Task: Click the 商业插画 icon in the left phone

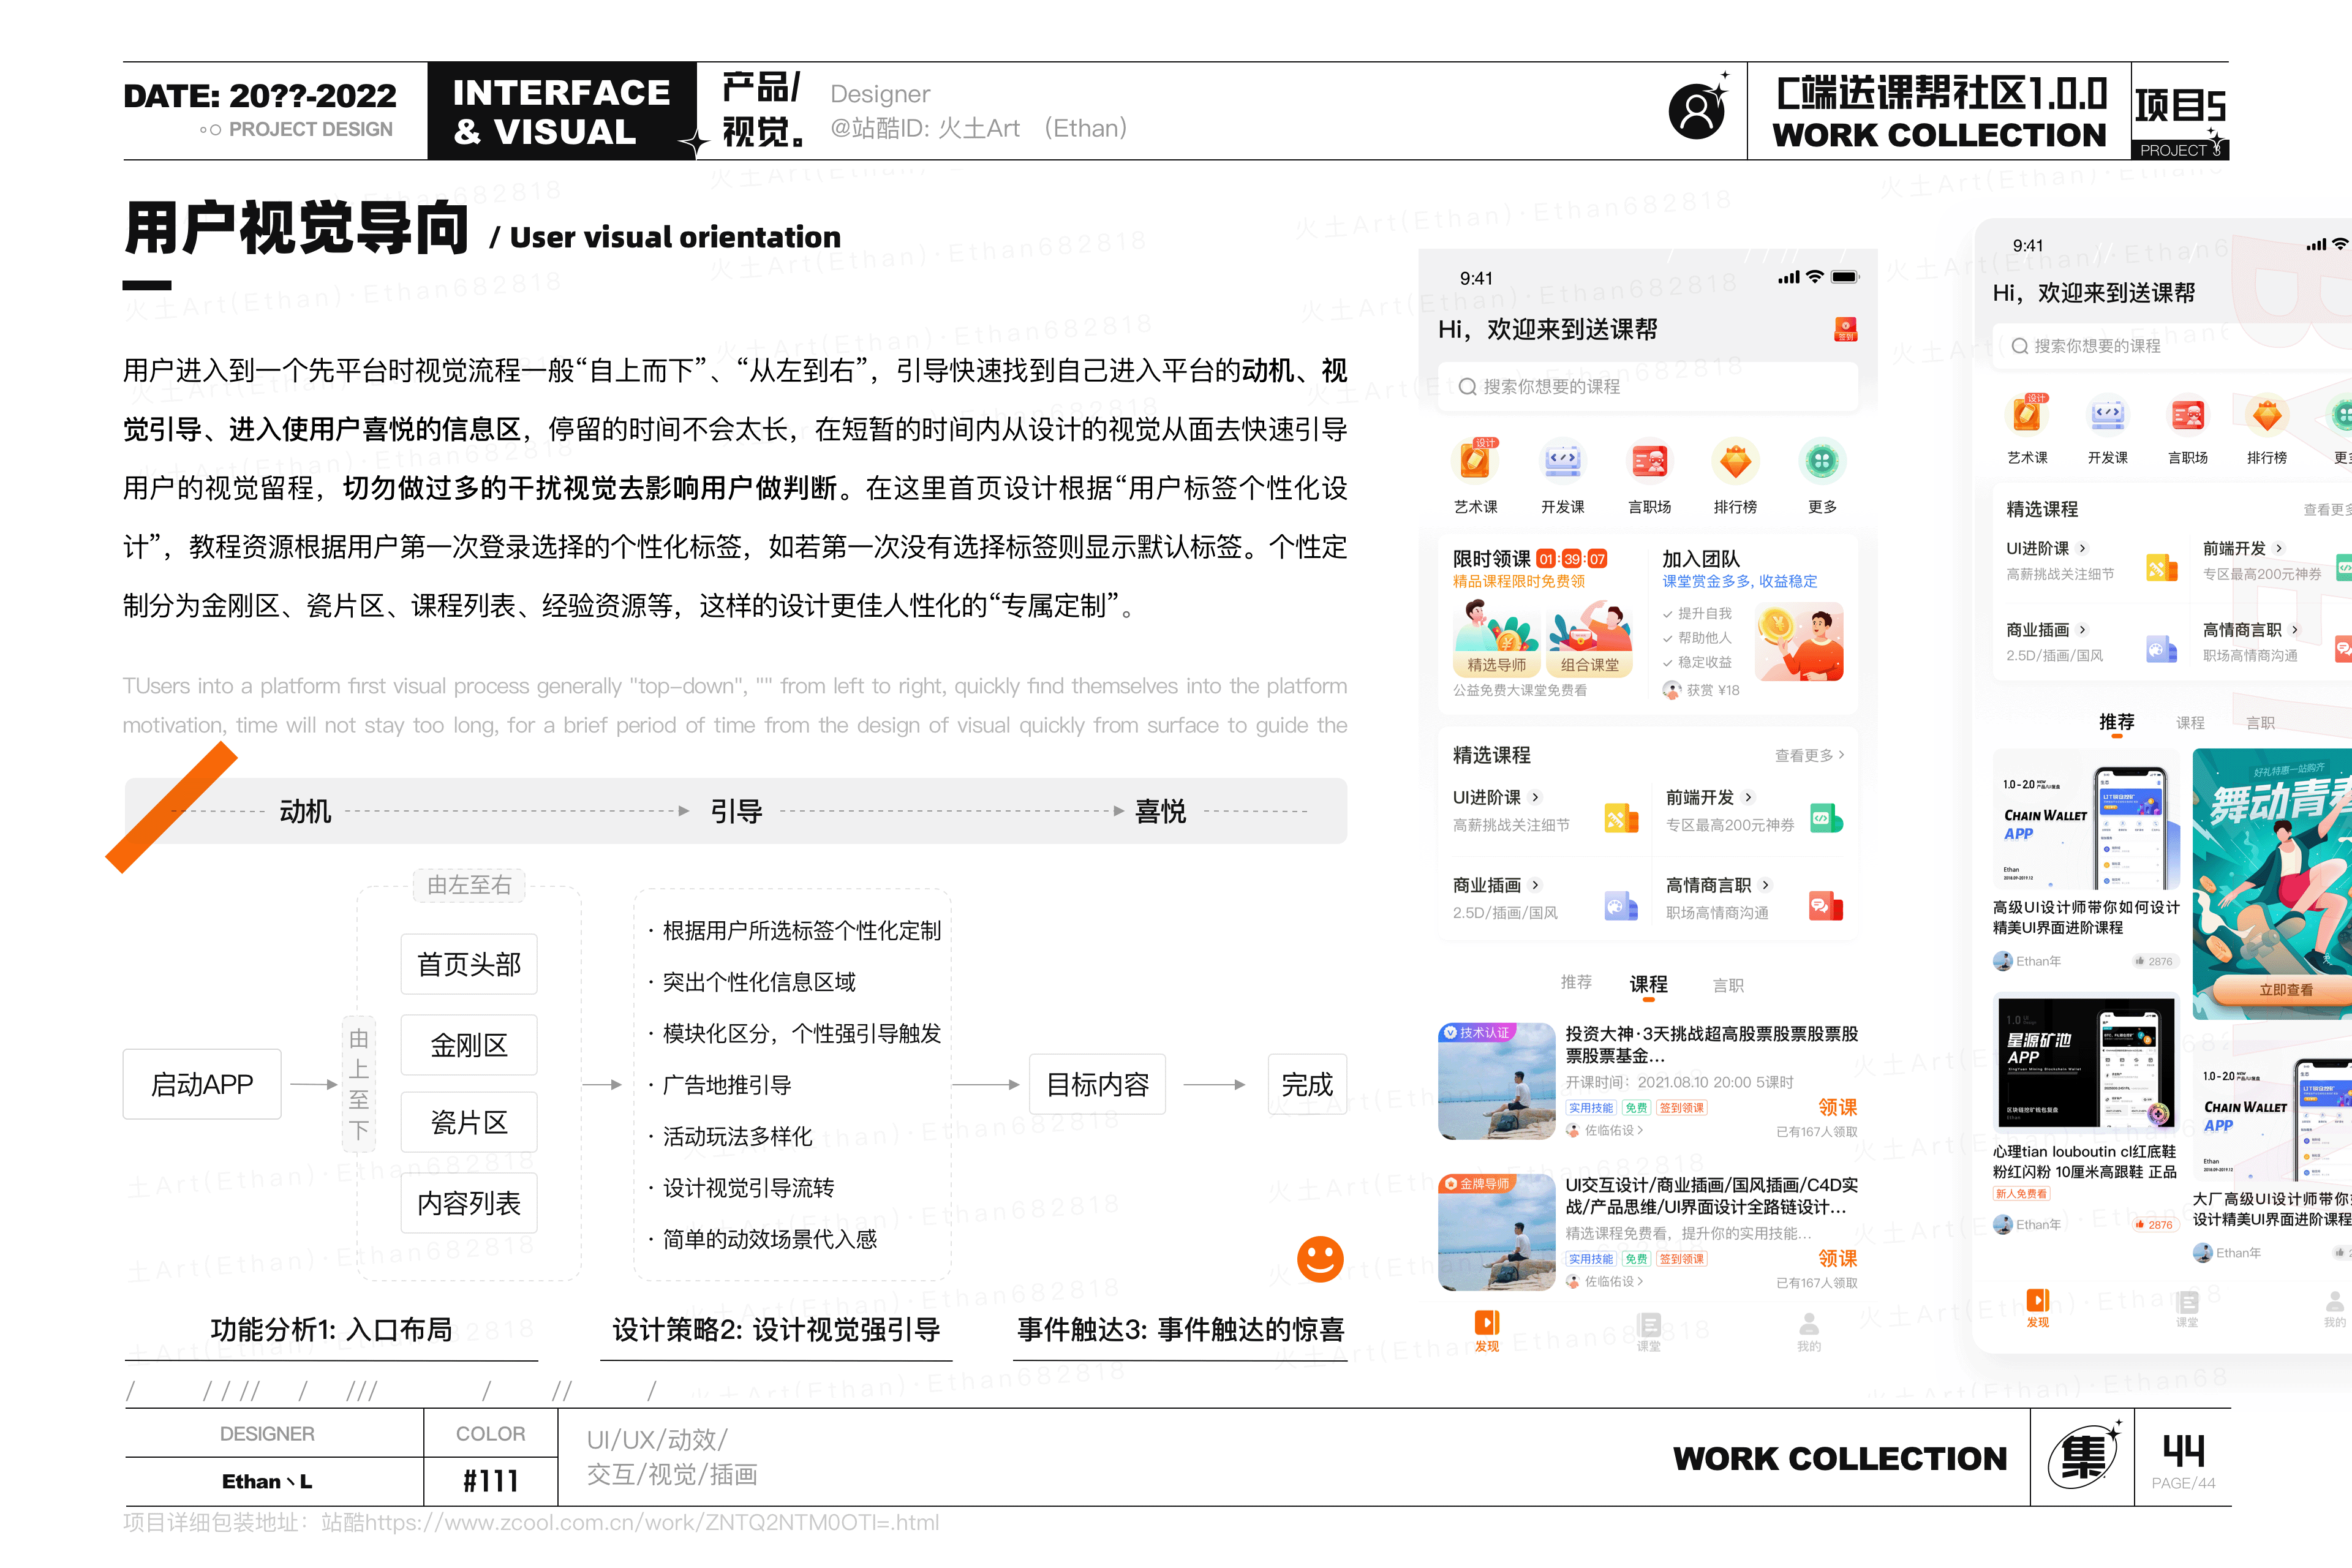Action: [1621, 906]
